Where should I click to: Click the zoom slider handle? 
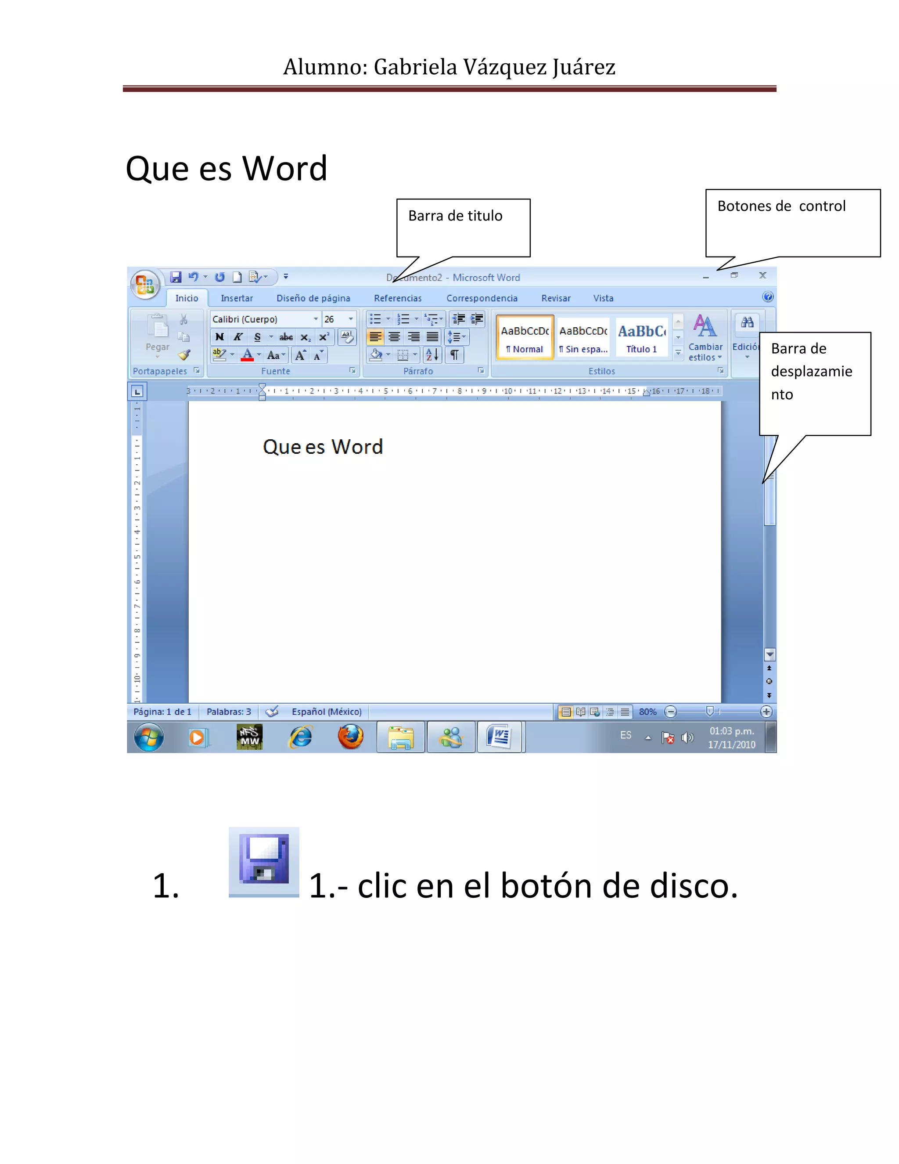(x=709, y=712)
